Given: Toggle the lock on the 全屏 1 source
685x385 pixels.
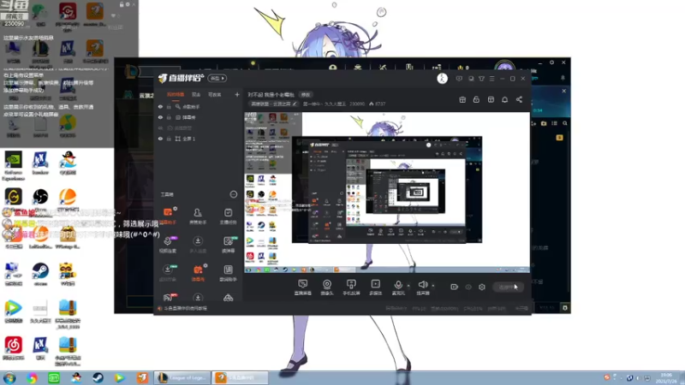Looking at the screenshot, I should point(169,139).
